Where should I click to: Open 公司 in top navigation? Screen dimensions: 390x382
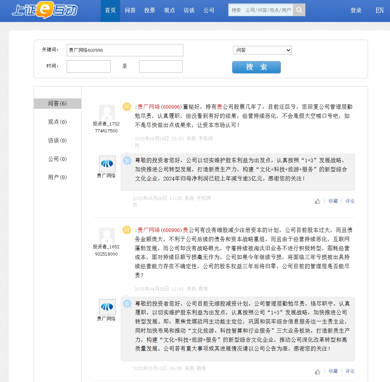(209, 11)
